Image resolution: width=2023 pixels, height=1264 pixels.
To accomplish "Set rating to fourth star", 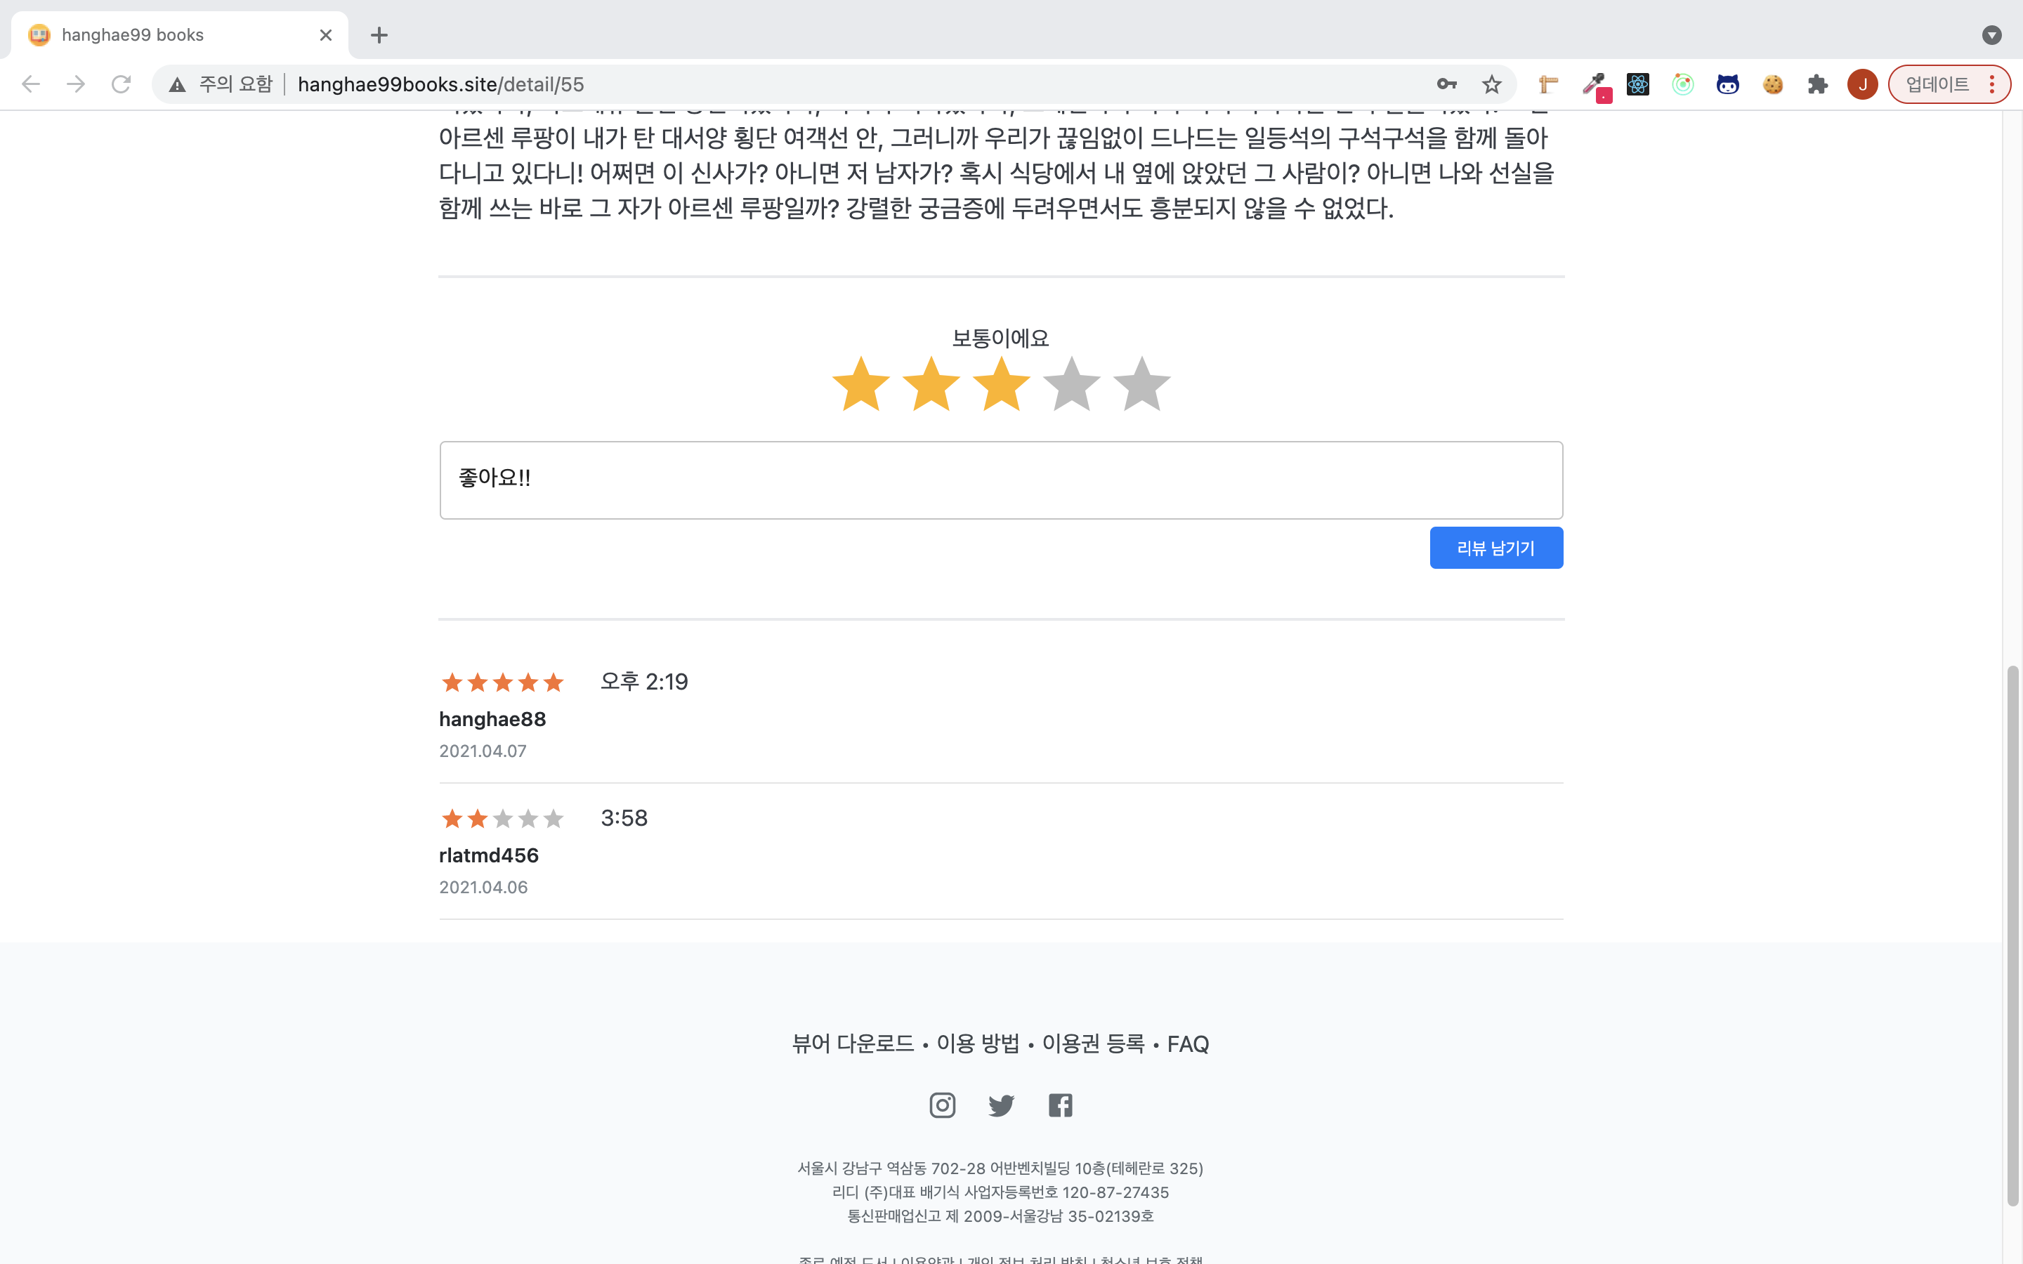I will (x=1071, y=385).
